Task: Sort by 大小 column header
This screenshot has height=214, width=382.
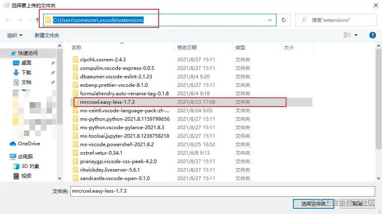Action: pyautogui.click(x=289, y=47)
